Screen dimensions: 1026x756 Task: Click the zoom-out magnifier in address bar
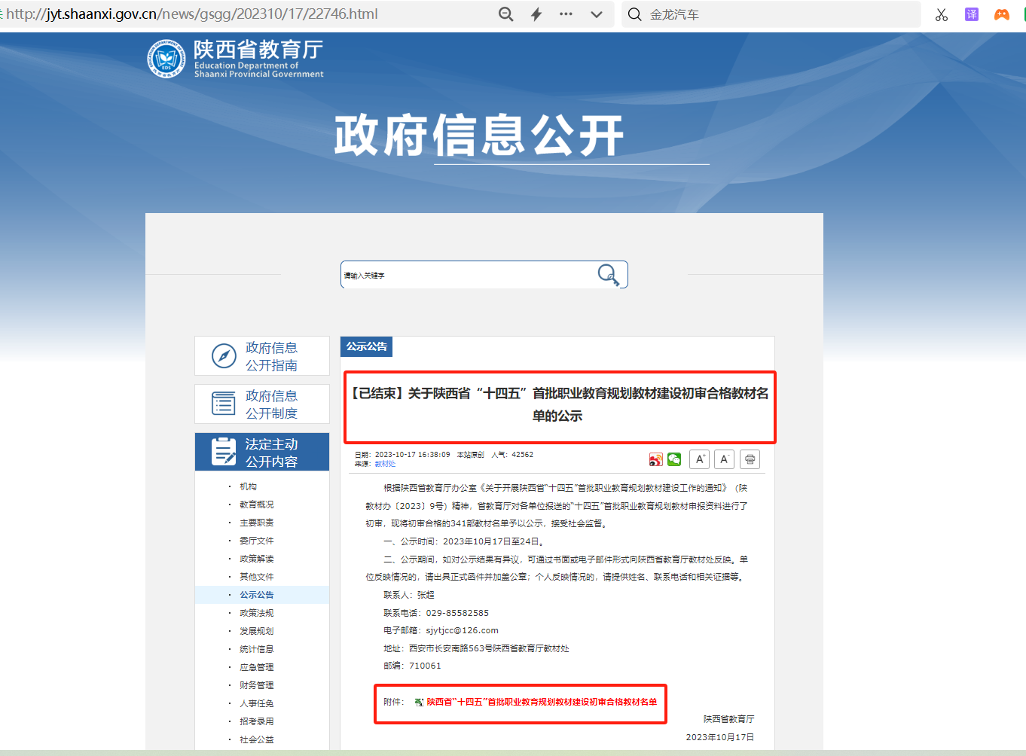pyautogui.click(x=506, y=14)
